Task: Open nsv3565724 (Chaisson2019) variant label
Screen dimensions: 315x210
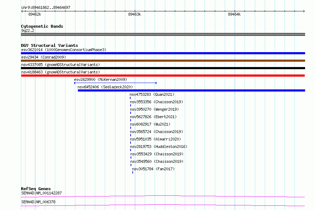Action: 156,132
